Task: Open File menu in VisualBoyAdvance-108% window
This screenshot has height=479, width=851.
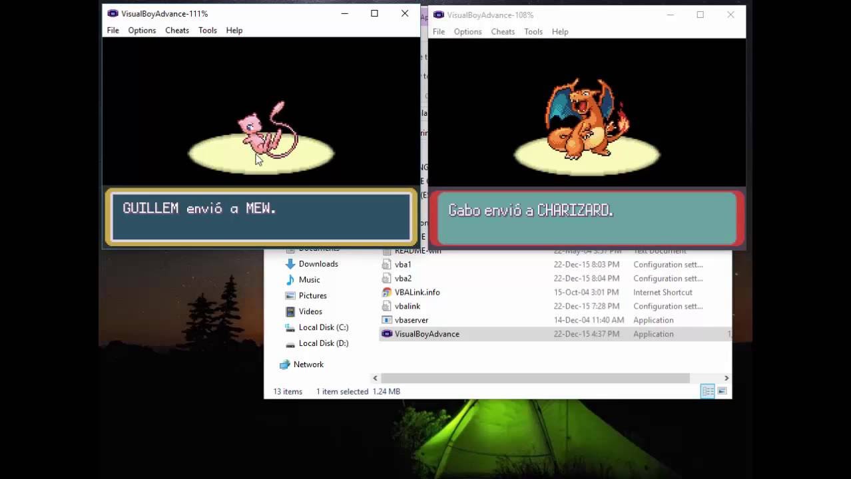Action: click(x=439, y=31)
